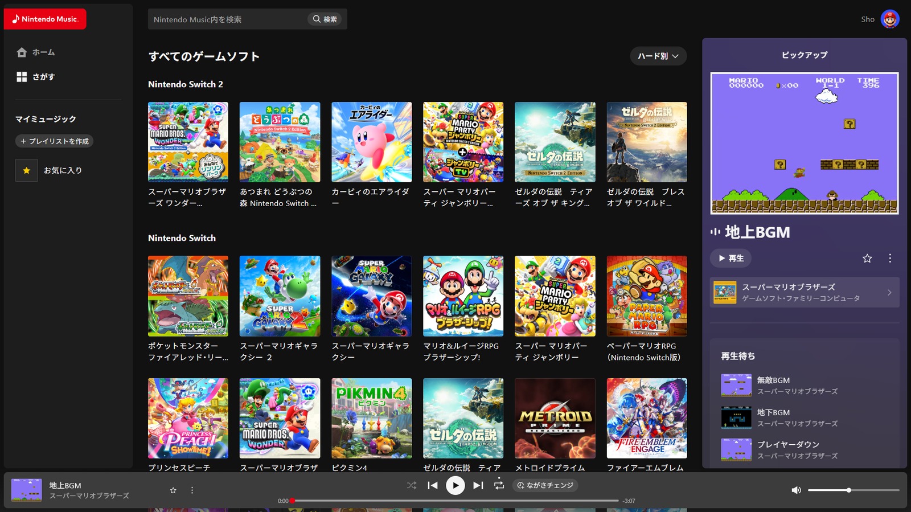Screen dimensions: 911x512
Task: Select 無敵BGM in the queue
Action: [x=805, y=386]
